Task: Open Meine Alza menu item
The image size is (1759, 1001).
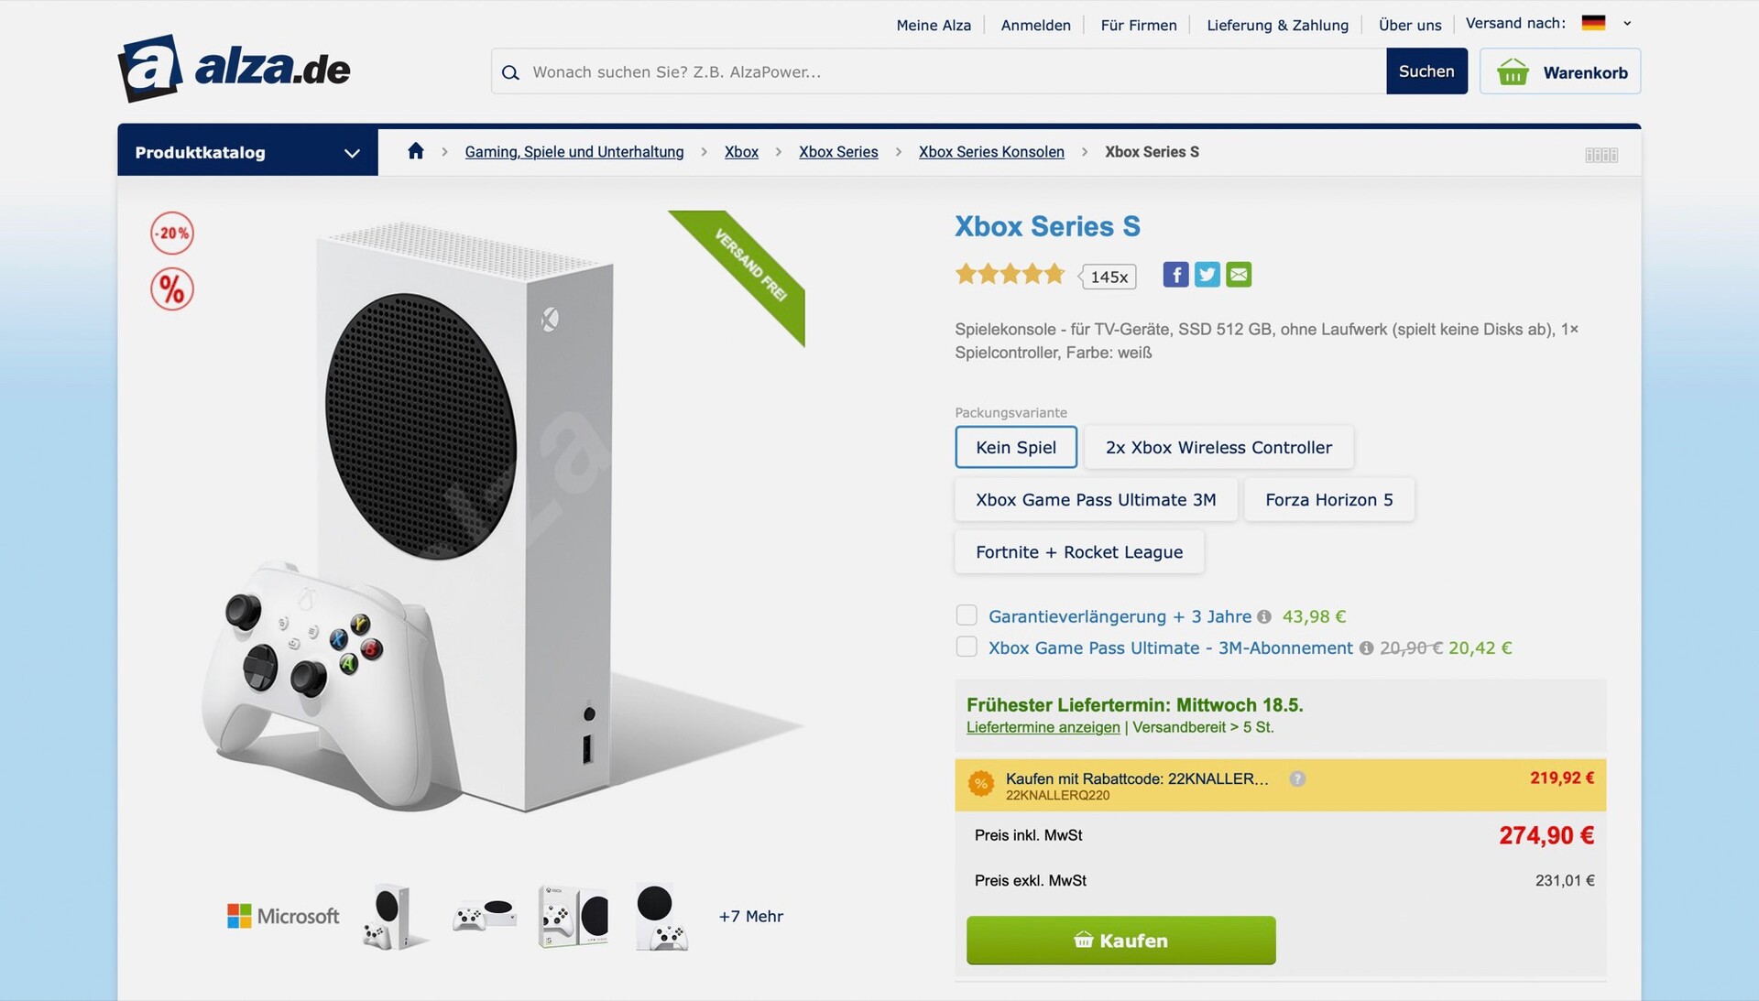Action: [x=934, y=26]
